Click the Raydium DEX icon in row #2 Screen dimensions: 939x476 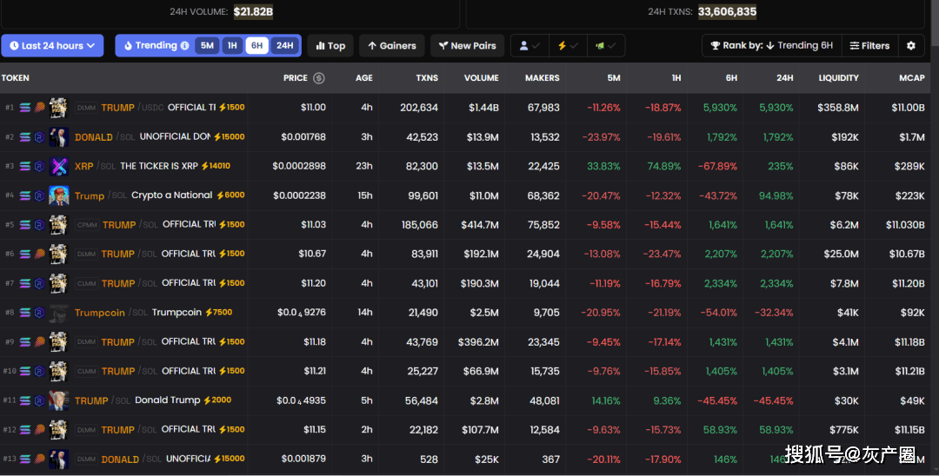39,137
